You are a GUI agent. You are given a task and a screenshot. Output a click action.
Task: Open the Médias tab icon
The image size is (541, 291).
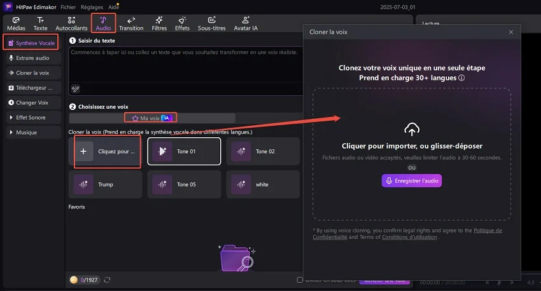(x=17, y=24)
